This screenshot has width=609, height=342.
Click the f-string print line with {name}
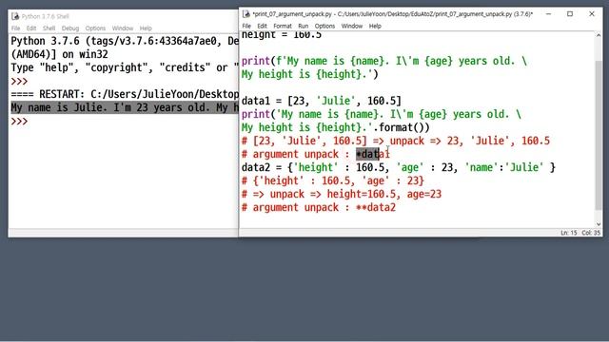point(384,61)
